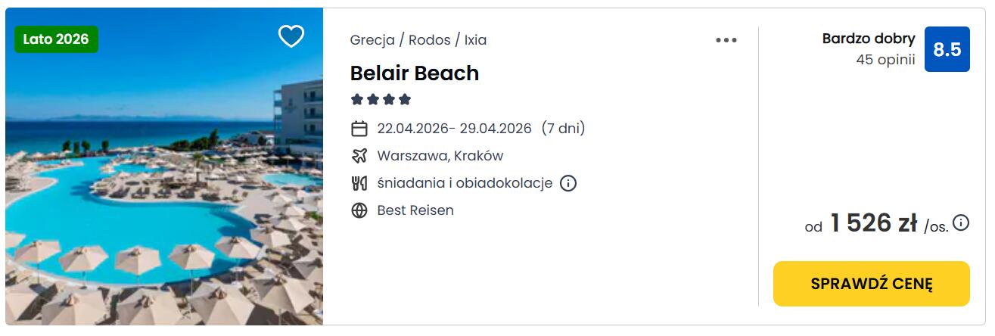Click the 8.5 rating score badge

click(x=947, y=50)
